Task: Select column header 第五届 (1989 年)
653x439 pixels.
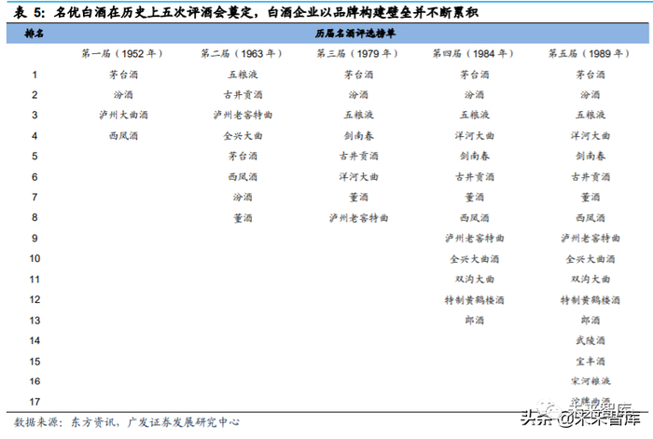Action: click(589, 54)
